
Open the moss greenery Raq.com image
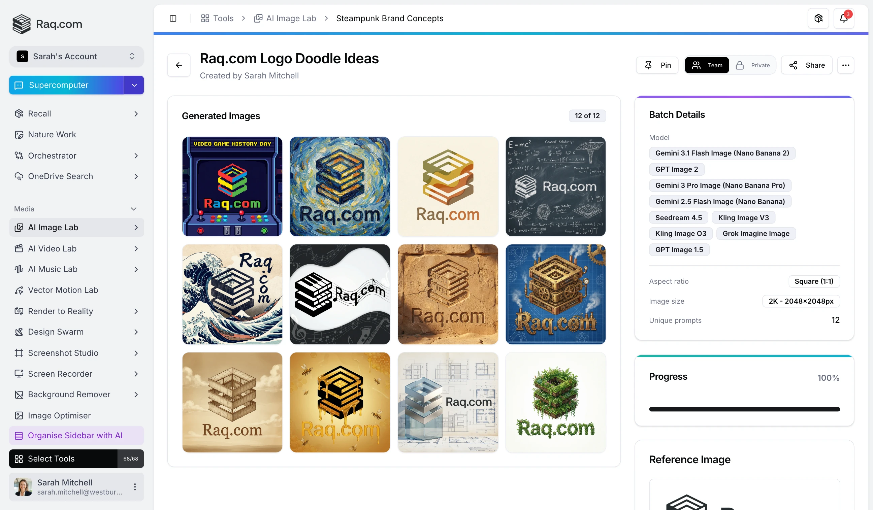[555, 403]
